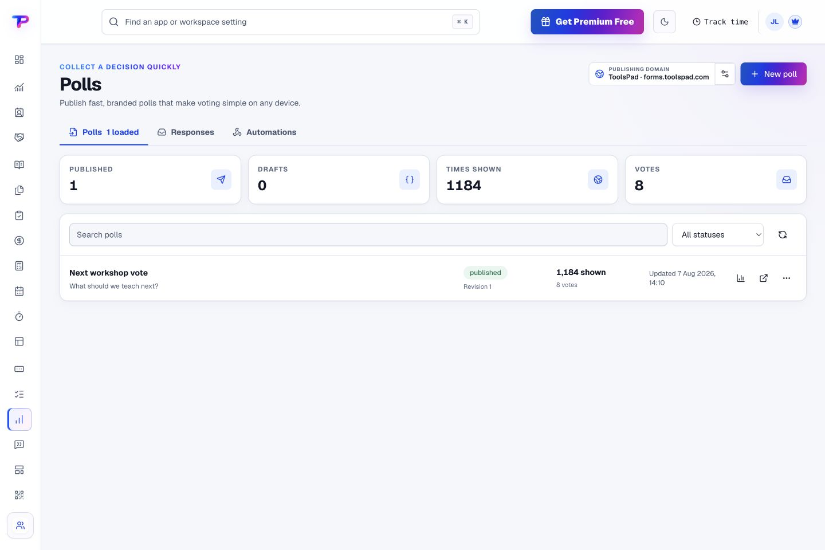Viewport: 825px width, 550px height.
Task: Open the JL user account menu
Action: coord(775,22)
